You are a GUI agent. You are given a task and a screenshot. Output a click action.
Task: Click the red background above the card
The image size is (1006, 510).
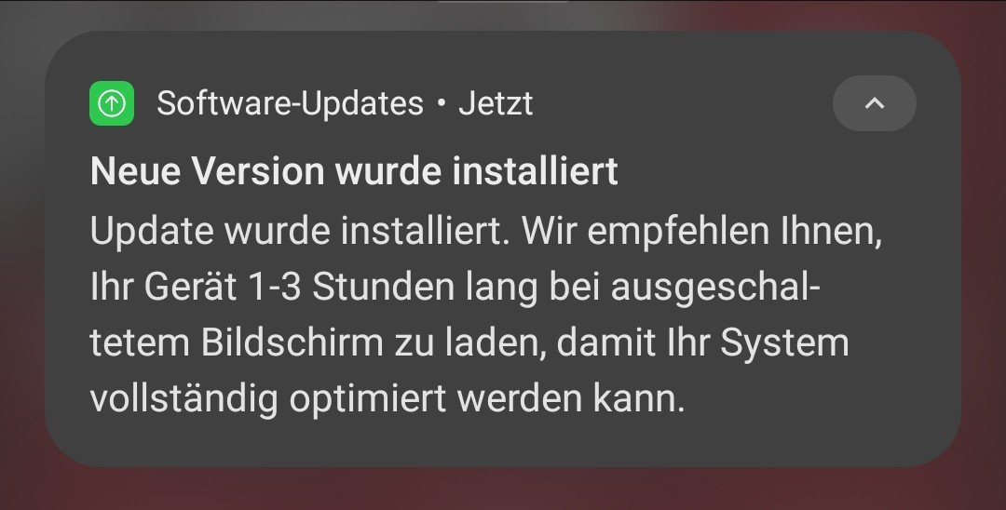point(834,14)
